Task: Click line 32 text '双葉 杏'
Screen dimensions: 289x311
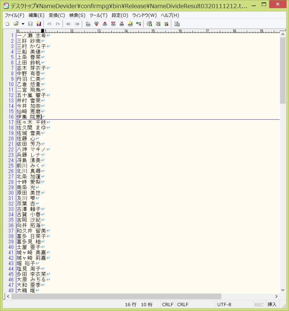Action: pyautogui.click(x=26, y=204)
